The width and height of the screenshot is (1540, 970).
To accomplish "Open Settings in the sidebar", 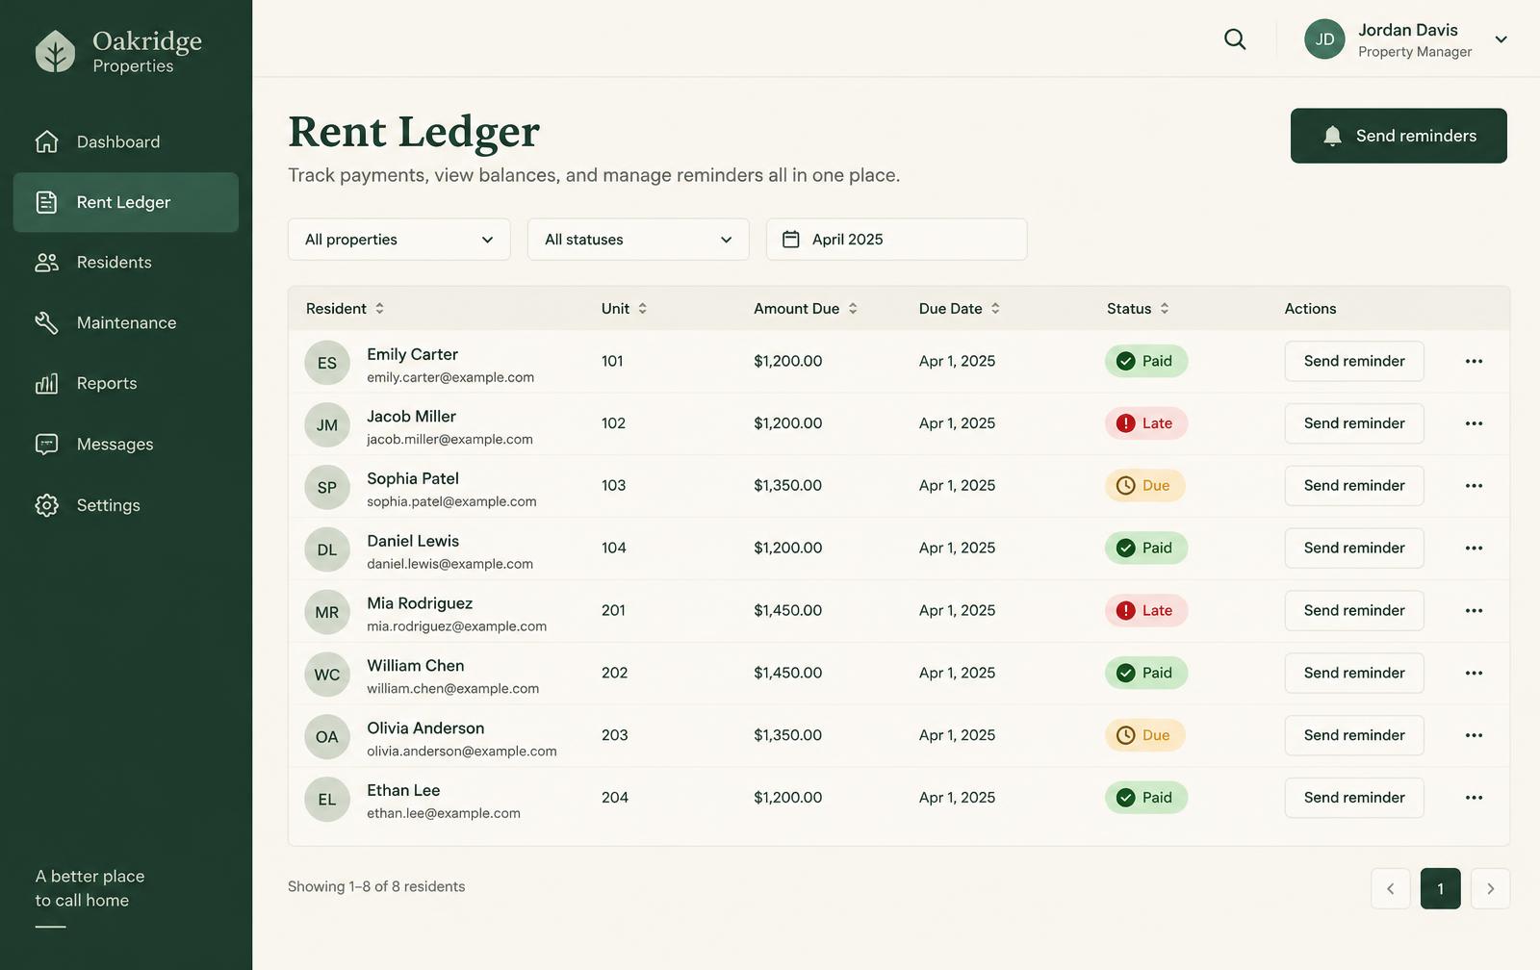I will (126, 505).
